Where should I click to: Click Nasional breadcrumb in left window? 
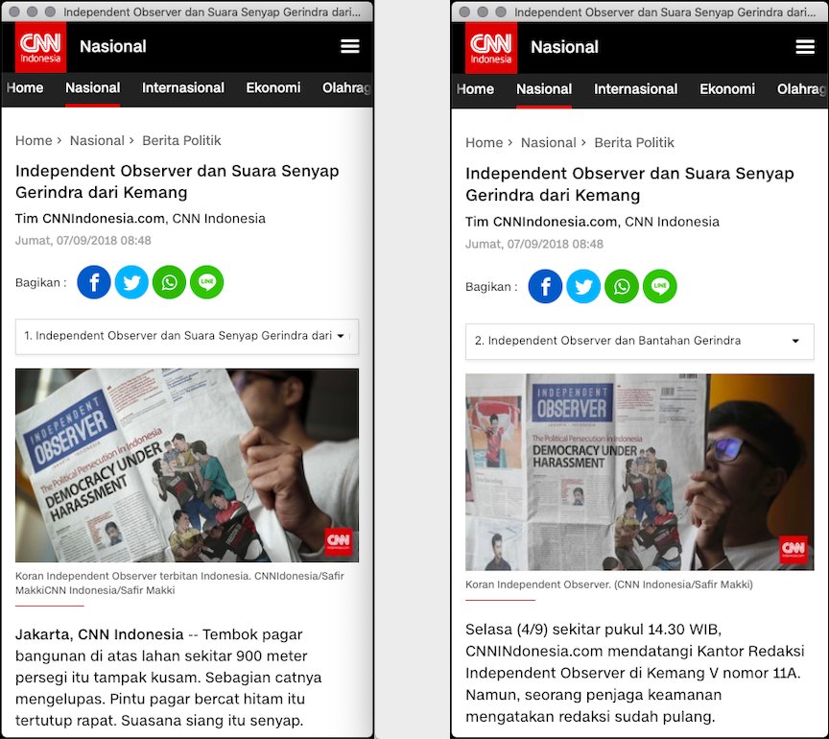(97, 141)
